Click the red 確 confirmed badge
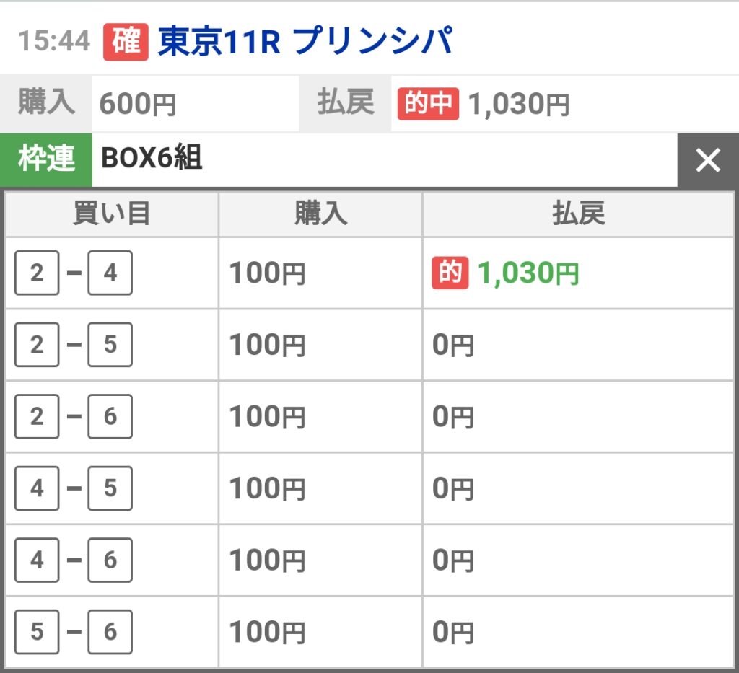 [126, 41]
